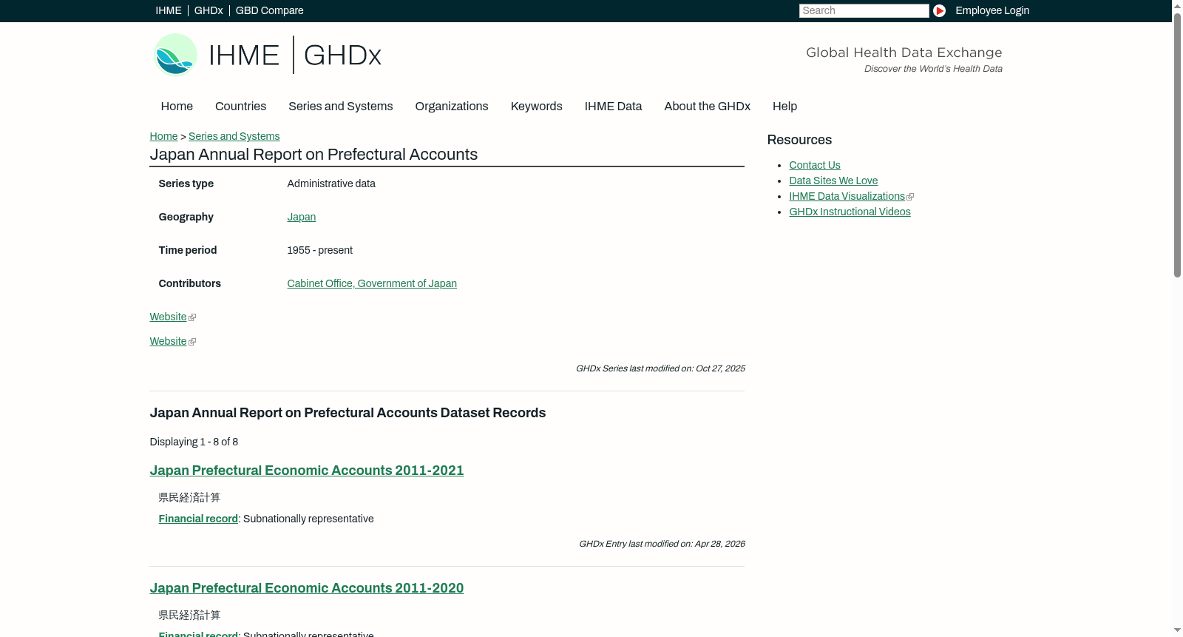Open Japan Prefectural Economic Accounts 2011-2021
The height and width of the screenshot is (637, 1183).
click(x=307, y=471)
